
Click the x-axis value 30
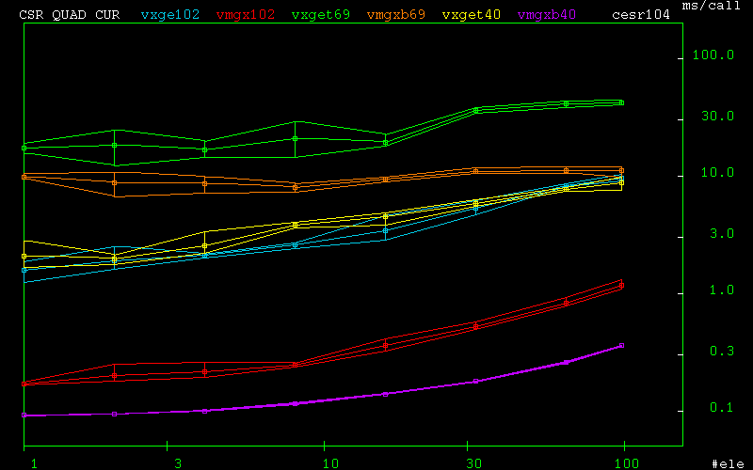tap(474, 463)
